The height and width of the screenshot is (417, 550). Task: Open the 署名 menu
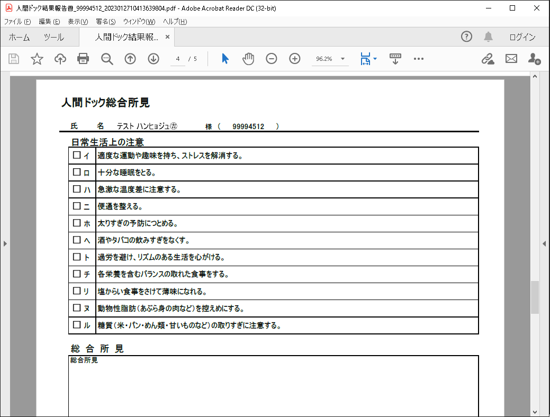105,22
